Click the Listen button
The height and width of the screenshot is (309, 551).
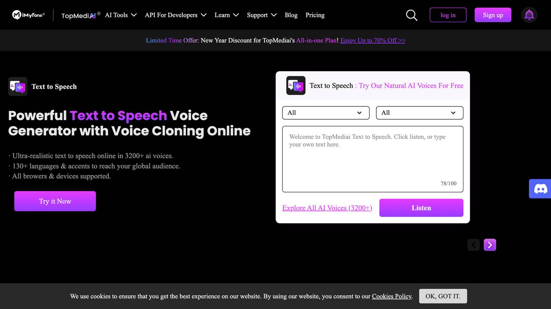421,208
